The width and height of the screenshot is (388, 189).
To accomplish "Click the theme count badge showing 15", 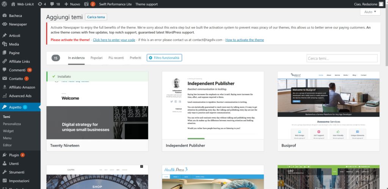I will 56,58.
